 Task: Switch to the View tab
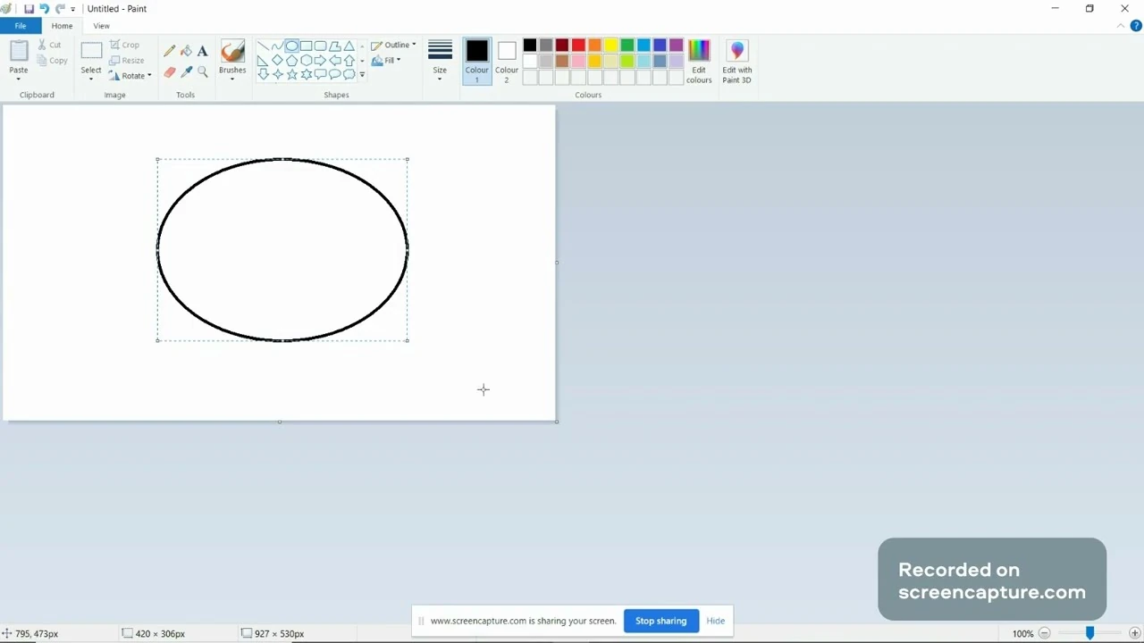(101, 25)
